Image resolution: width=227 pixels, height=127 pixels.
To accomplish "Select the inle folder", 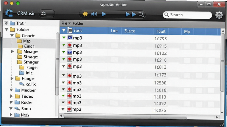I will [x=26, y=73].
